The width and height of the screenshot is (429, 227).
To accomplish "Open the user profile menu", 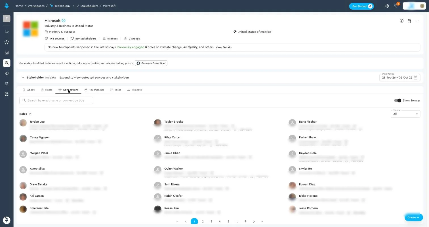I will [414, 6].
